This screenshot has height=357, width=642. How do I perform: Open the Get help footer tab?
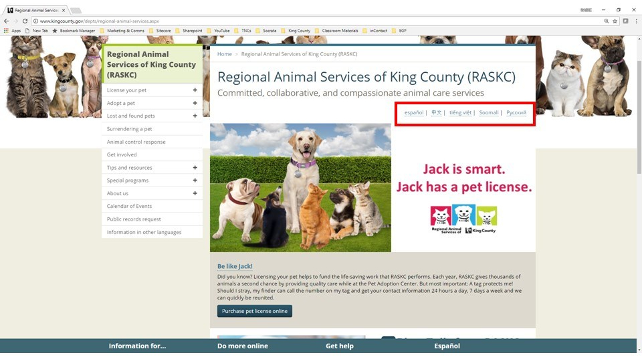(x=340, y=346)
